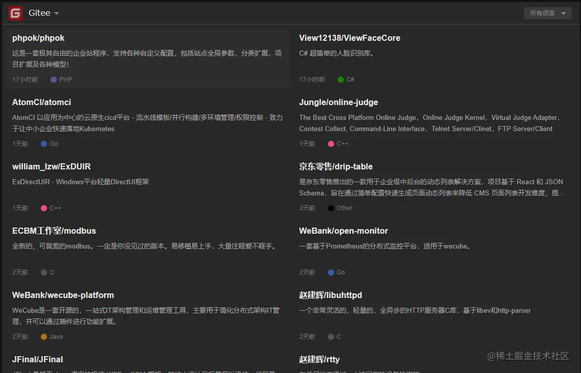581x373 pixels.
Task: Open the 赵建辉/rtty repository
Action: click(x=319, y=359)
